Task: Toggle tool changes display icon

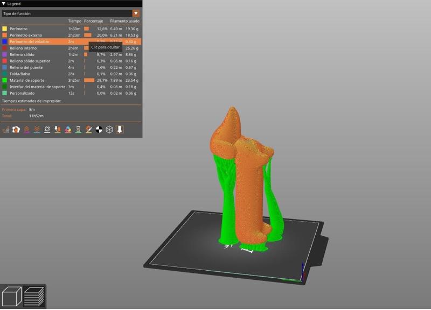Action: [x=58, y=129]
